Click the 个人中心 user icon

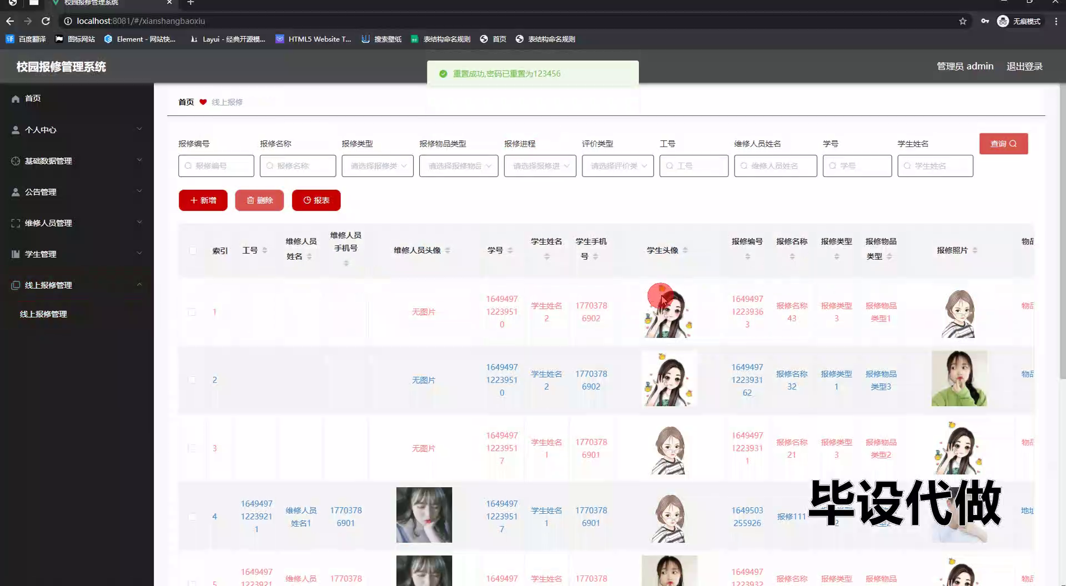16,130
